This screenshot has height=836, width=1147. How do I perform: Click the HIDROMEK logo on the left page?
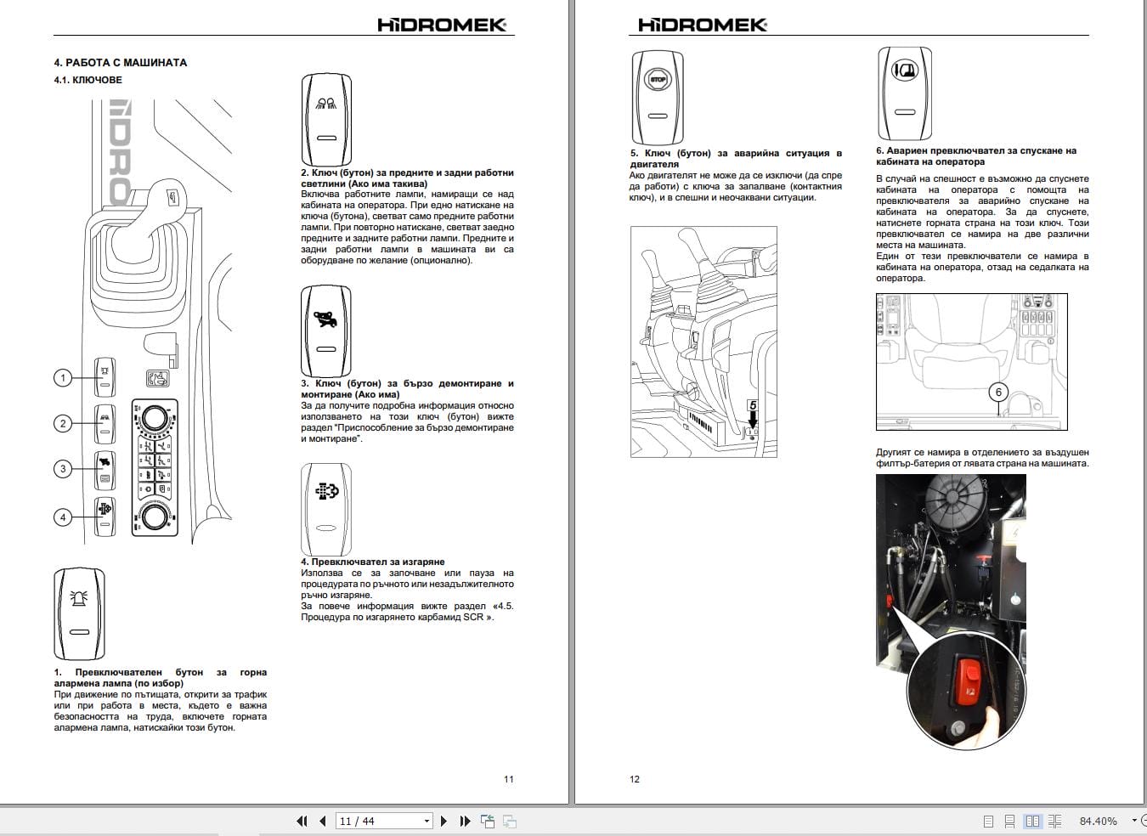[x=442, y=25]
